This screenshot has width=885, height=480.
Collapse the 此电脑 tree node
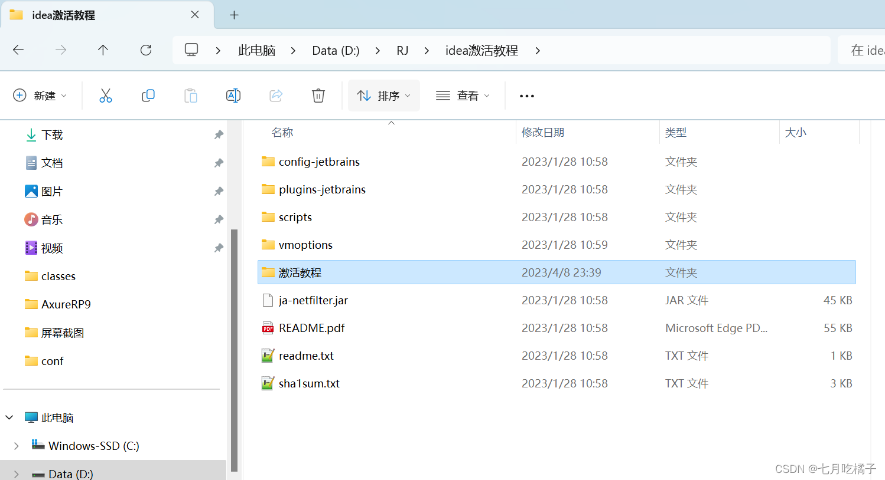9,417
